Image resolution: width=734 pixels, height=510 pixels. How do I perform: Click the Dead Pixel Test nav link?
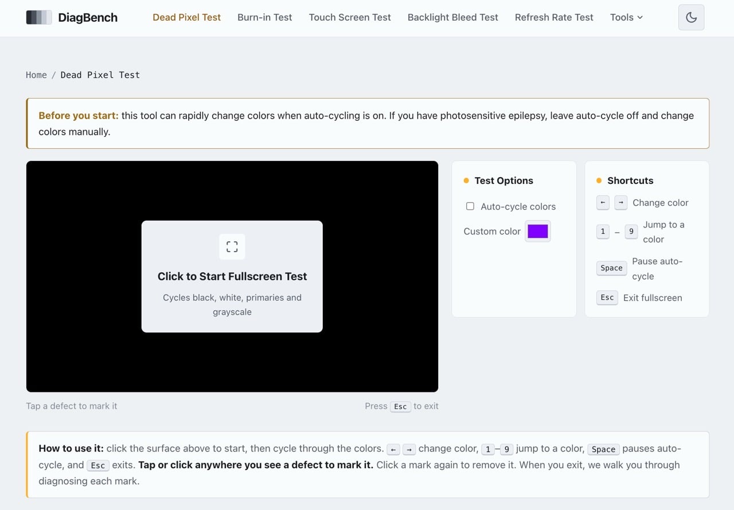(186, 17)
